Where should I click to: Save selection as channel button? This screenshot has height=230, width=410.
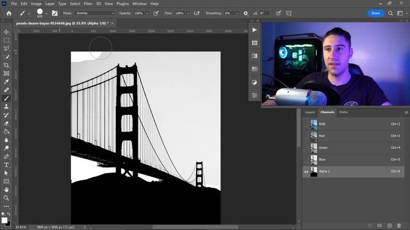[x=379, y=226]
